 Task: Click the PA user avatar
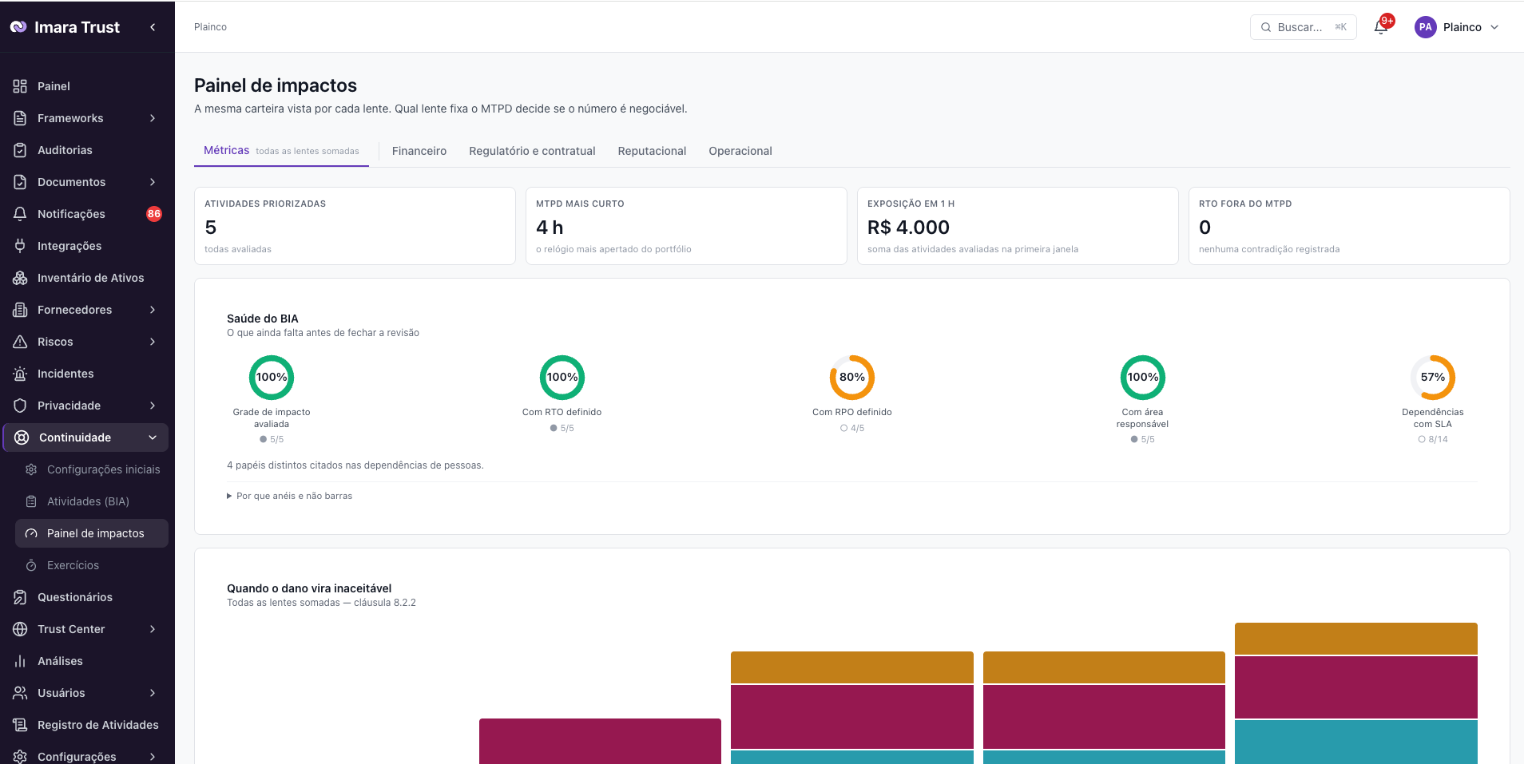point(1426,27)
